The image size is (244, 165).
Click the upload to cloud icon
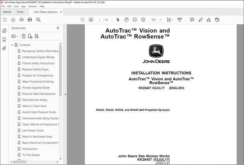(22, 20)
